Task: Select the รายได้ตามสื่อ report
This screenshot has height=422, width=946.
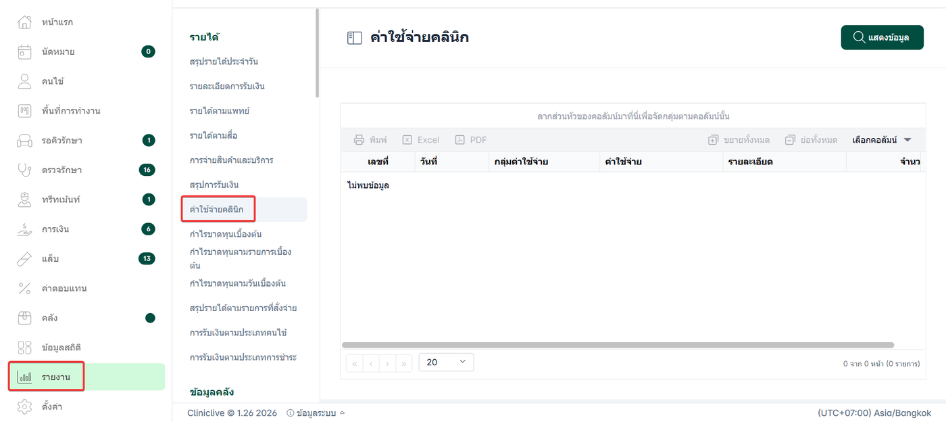Action: (x=213, y=136)
